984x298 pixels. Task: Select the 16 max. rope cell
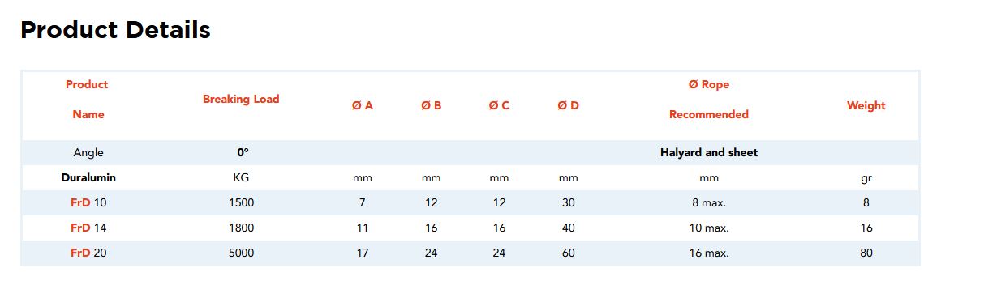point(709,253)
